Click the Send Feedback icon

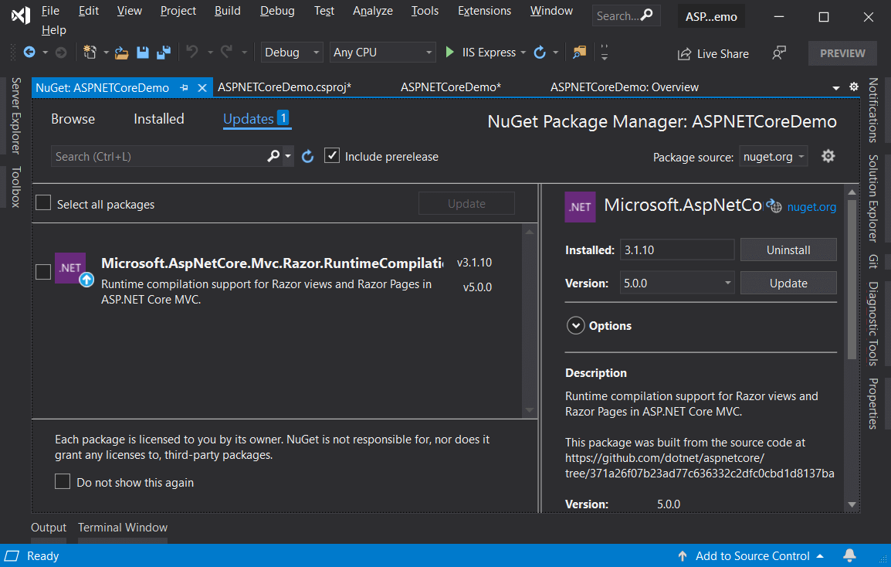coord(779,53)
